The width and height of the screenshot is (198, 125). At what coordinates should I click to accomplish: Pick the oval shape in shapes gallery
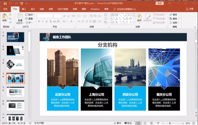[x=131, y=15]
